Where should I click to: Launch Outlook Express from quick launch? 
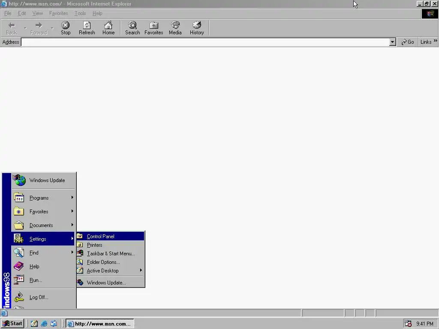click(x=54, y=324)
